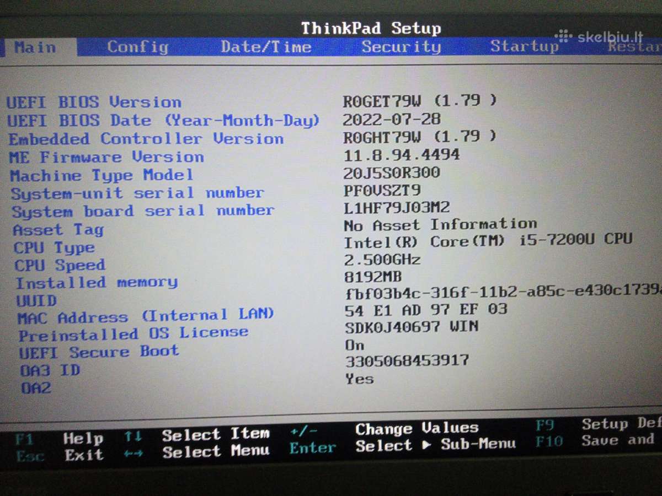Click the 2.500GHz speed value
662x496 pixels.
coord(383,260)
